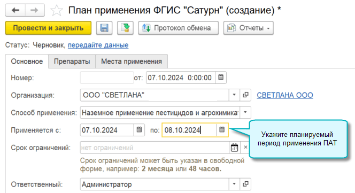Open the Ответственный record with open icon
The width and height of the screenshot is (355, 193).
[245, 184]
